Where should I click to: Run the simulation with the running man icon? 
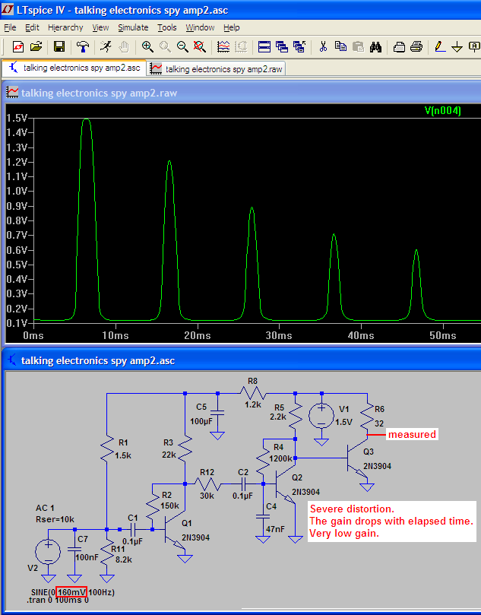click(106, 46)
